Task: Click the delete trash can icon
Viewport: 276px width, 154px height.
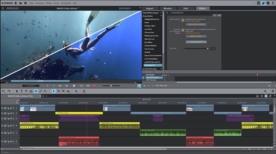Action: point(17,91)
